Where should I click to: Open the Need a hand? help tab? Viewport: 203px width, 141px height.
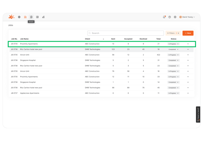click(x=198, y=114)
